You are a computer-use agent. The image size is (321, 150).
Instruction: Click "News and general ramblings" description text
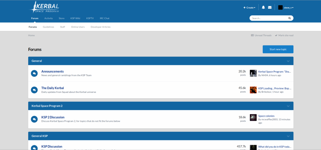[66, 75]
